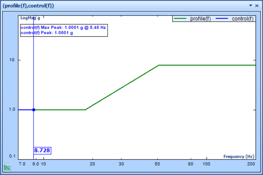This screenshot has width=263, height=175.
Task: Click the 9.0 frequency tick label
Action: [x=35, y=164]
